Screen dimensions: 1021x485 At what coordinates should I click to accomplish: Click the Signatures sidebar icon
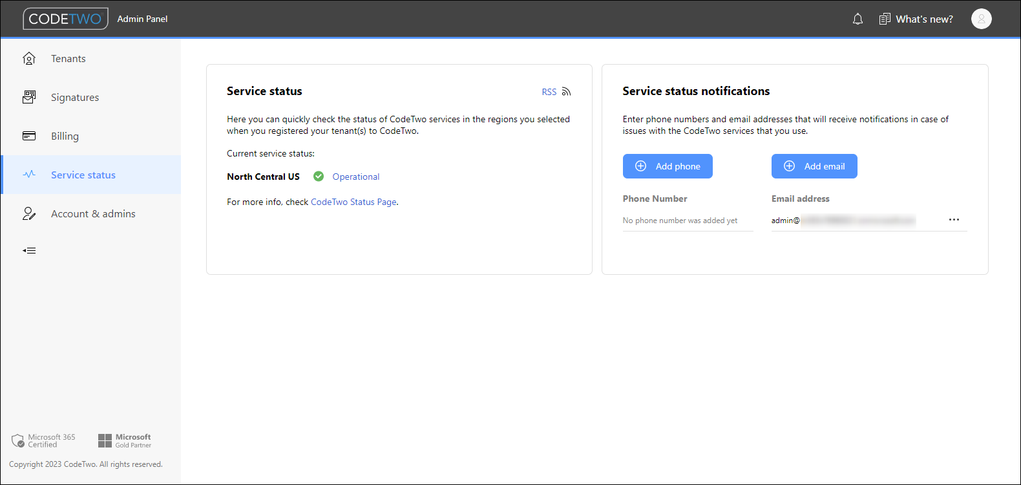(29, 97)
